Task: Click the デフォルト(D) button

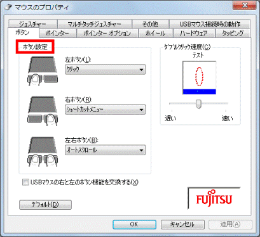Action: coord(45,205)
